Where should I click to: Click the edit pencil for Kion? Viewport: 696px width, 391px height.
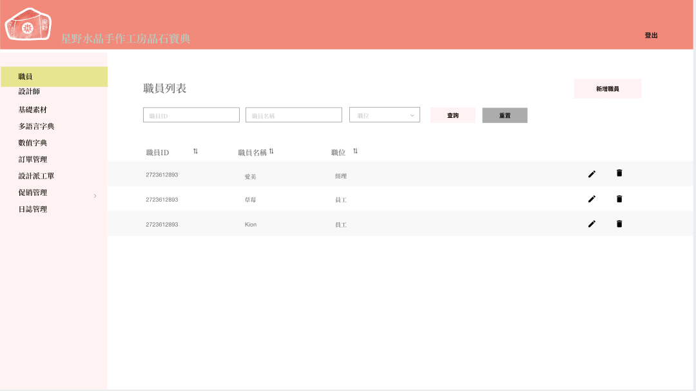(592, 224)
